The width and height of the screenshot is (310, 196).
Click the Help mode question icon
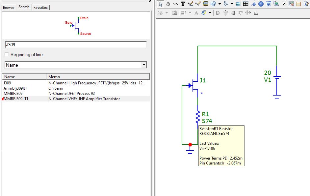click(269, 4)
